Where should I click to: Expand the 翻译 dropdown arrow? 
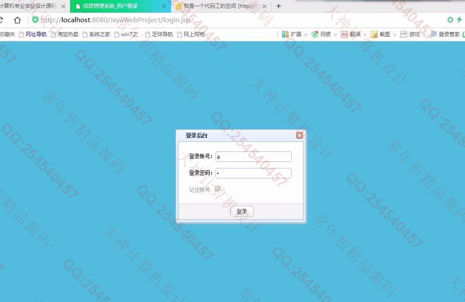click(x=365, y=35)
